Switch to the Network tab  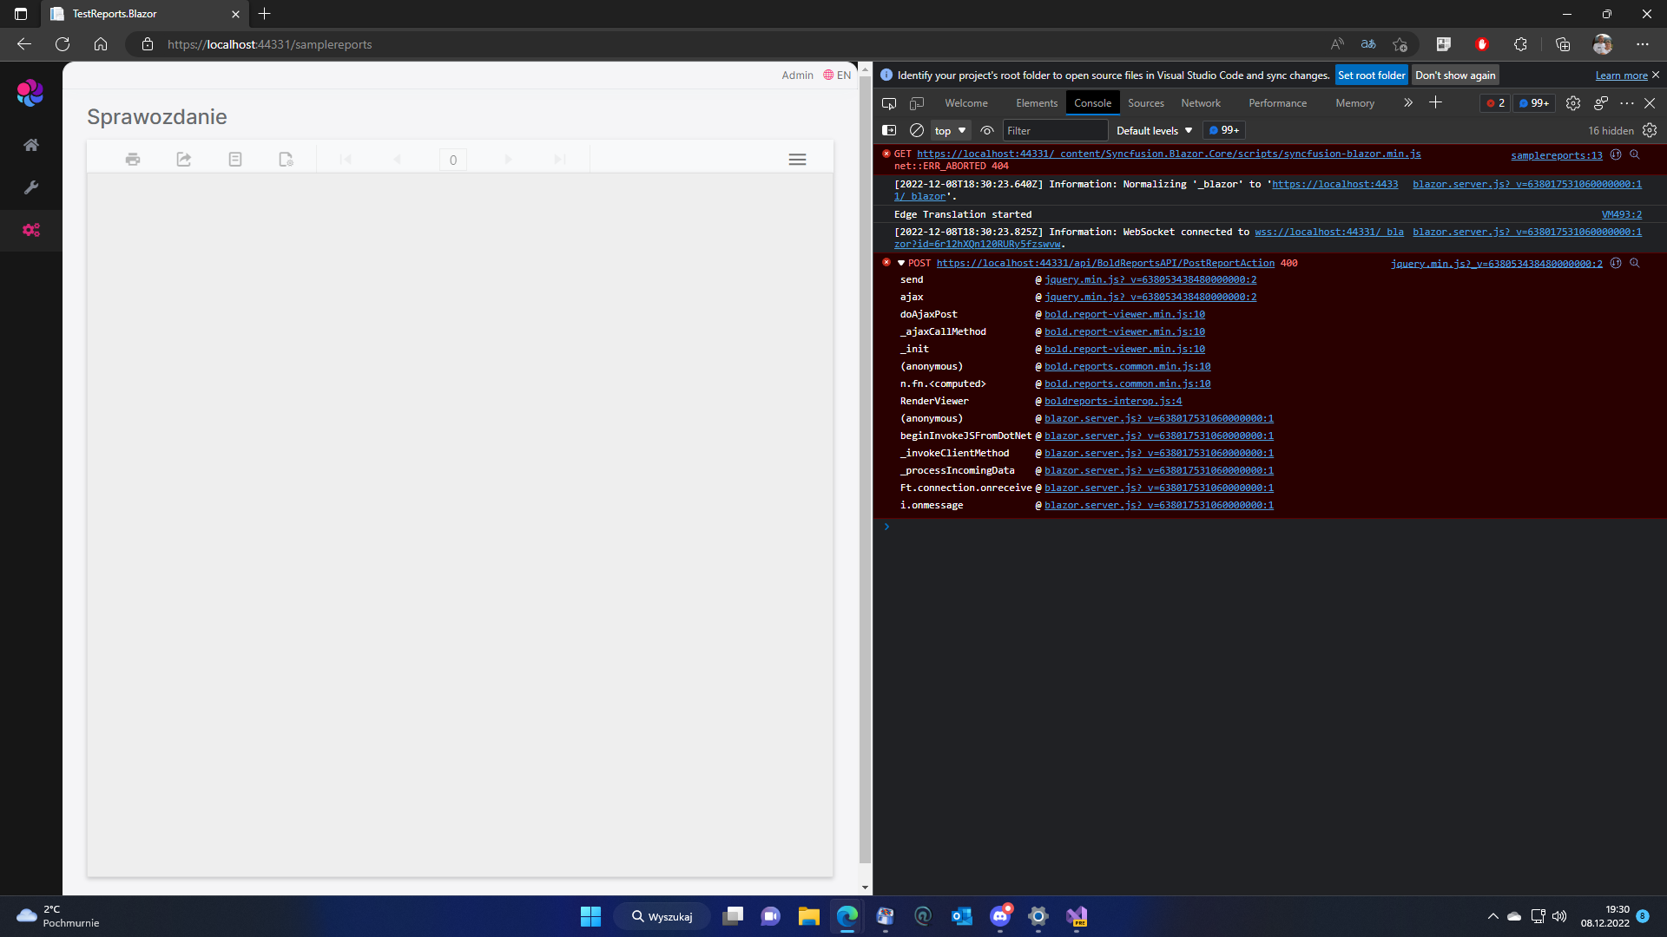[x=1200, y=102]
